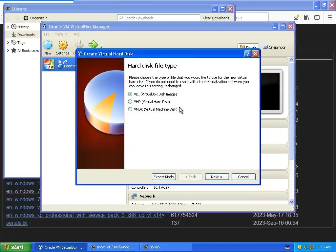
Task: Click the Windows Start button
Action: point(16,247)
